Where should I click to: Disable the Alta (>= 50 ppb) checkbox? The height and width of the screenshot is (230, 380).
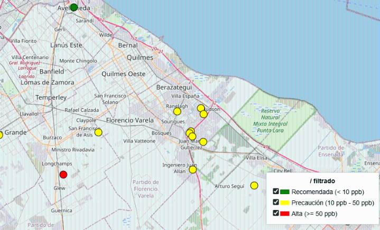(x=276, y=213)
